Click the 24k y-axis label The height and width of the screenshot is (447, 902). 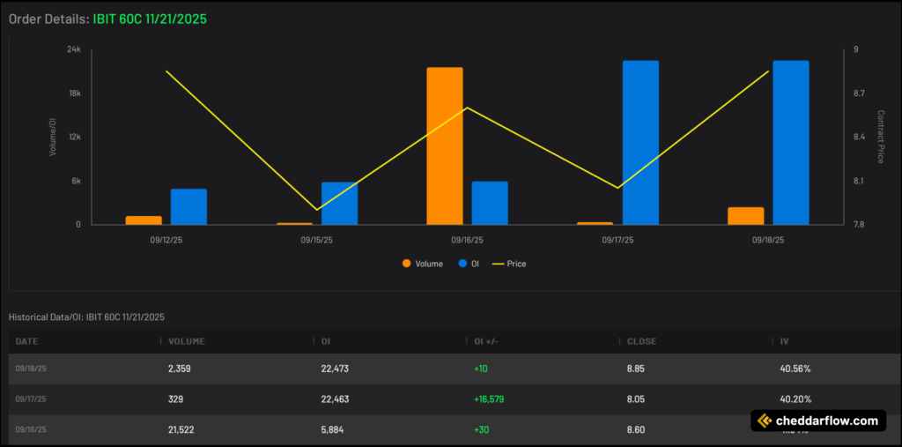74,50
